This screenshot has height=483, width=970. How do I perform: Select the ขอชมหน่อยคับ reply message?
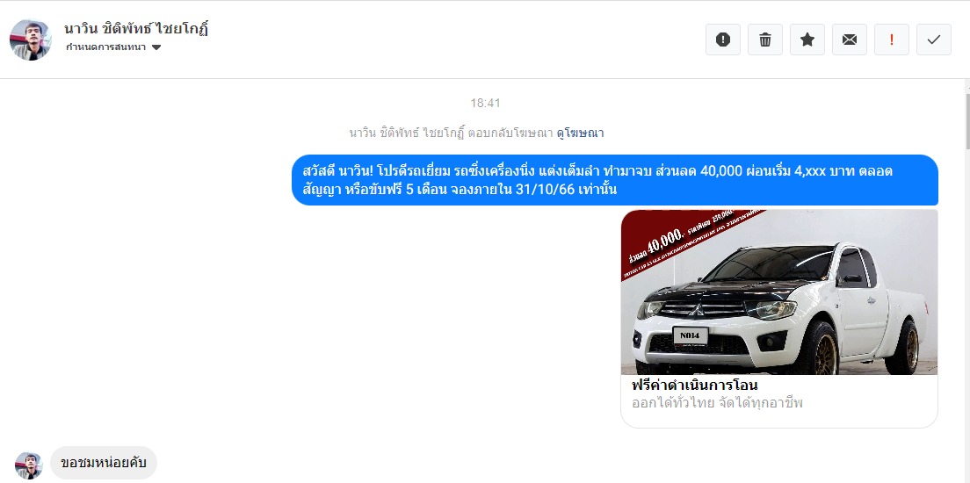click(x=104, y=463)
